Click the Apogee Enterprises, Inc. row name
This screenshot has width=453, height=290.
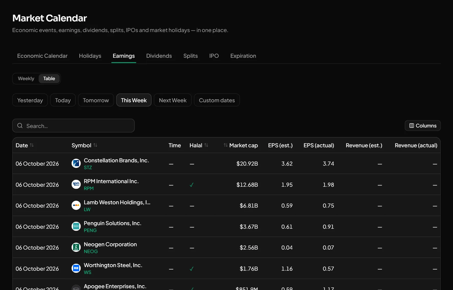pos(115,286)
